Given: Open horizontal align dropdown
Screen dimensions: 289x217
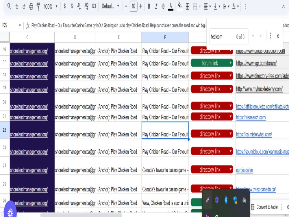Looking at the screenshot, I should [x=207, y=6].
